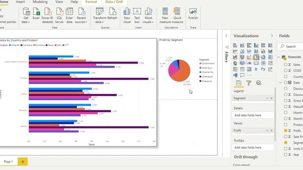Select the Pie chart visual icon
The height and width of the screenshot is (170, 303).
pos(256,57)
